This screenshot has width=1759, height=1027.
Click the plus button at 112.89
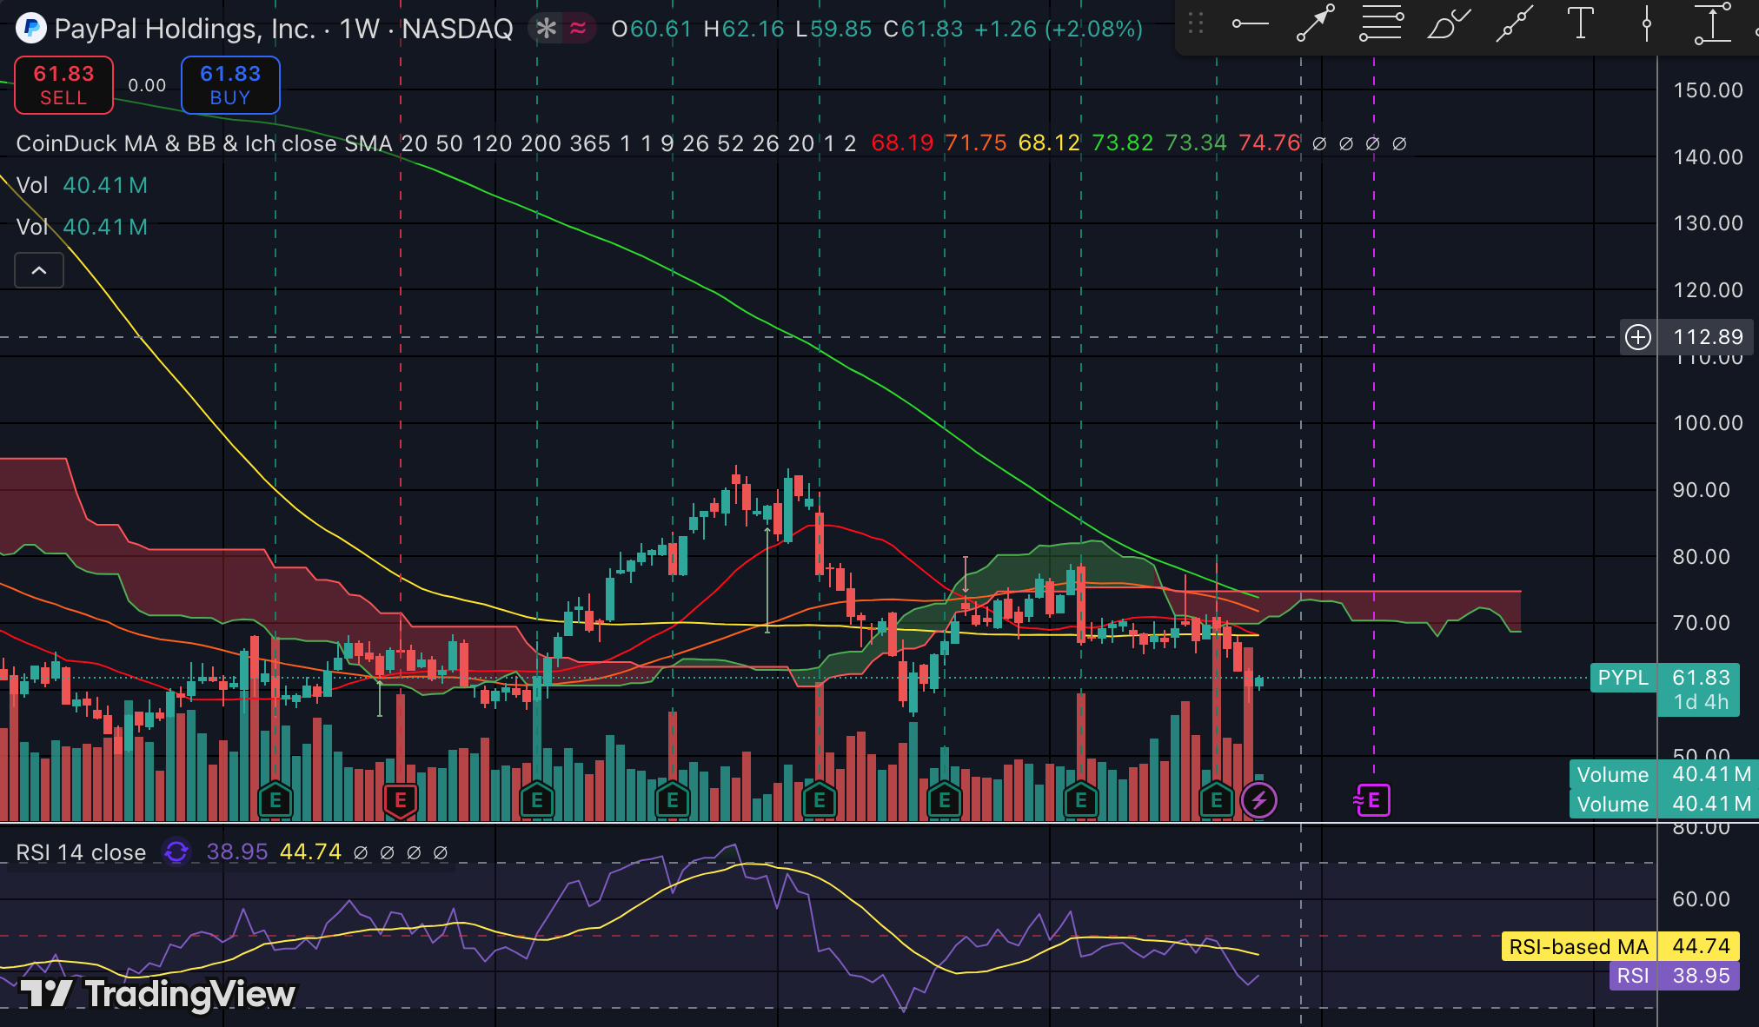click(x=1638, y=337)
